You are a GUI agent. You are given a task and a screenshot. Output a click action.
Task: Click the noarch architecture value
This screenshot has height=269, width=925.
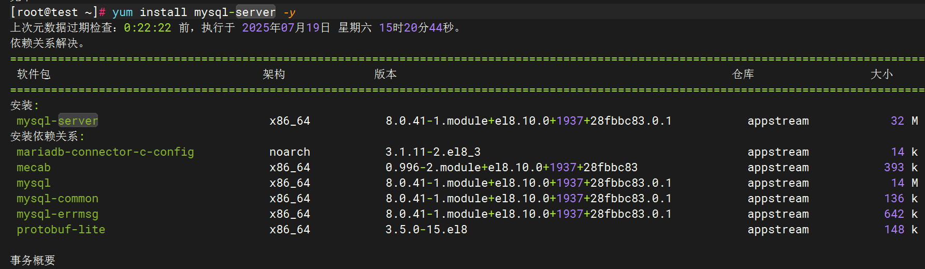290,152
